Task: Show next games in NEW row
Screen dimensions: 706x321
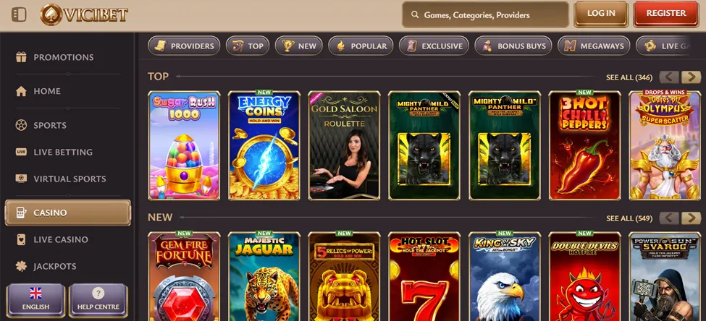Action: tap(691, 218)
